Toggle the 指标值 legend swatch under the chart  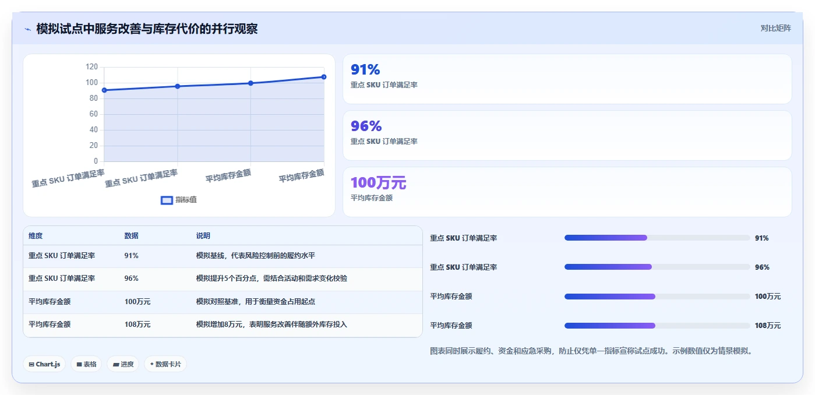point(167,200)
